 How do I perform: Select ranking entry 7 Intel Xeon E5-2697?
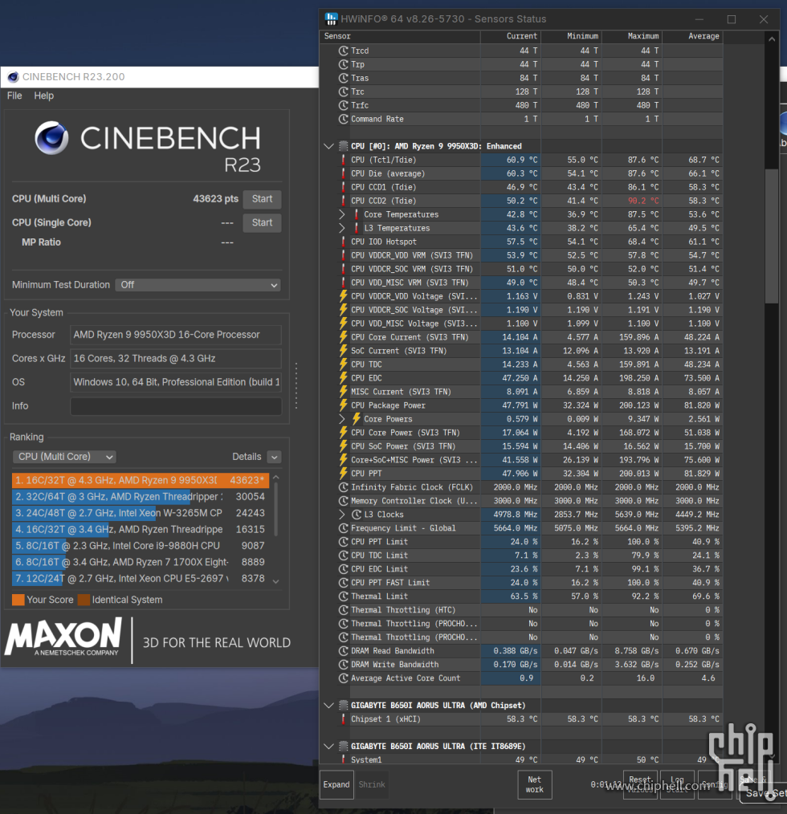[x=141, y=579]
